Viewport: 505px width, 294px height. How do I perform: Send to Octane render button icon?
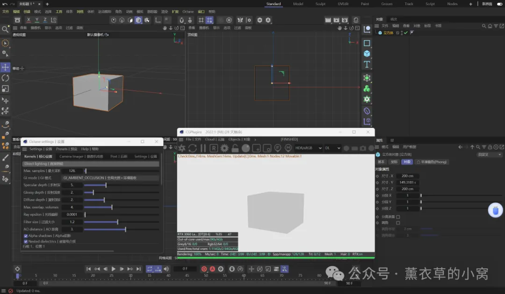pyautogui.click(x=182, y=148)
